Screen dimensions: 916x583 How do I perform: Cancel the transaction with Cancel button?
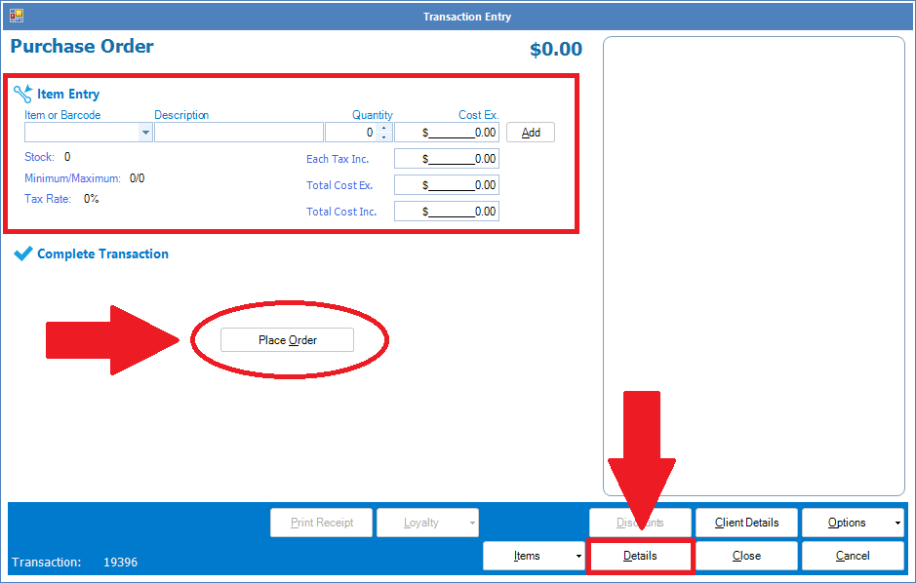(852, 556)
